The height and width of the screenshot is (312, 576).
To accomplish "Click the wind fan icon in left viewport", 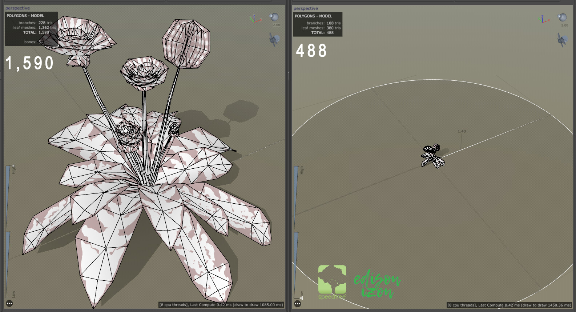I will [x=274, y=39].
